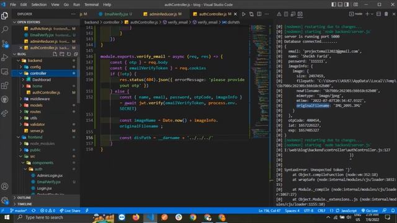The width and height of the screenshot is (397, 223).
Task: Open the Search view in activity bar
Action: click(x=4, y=30)
